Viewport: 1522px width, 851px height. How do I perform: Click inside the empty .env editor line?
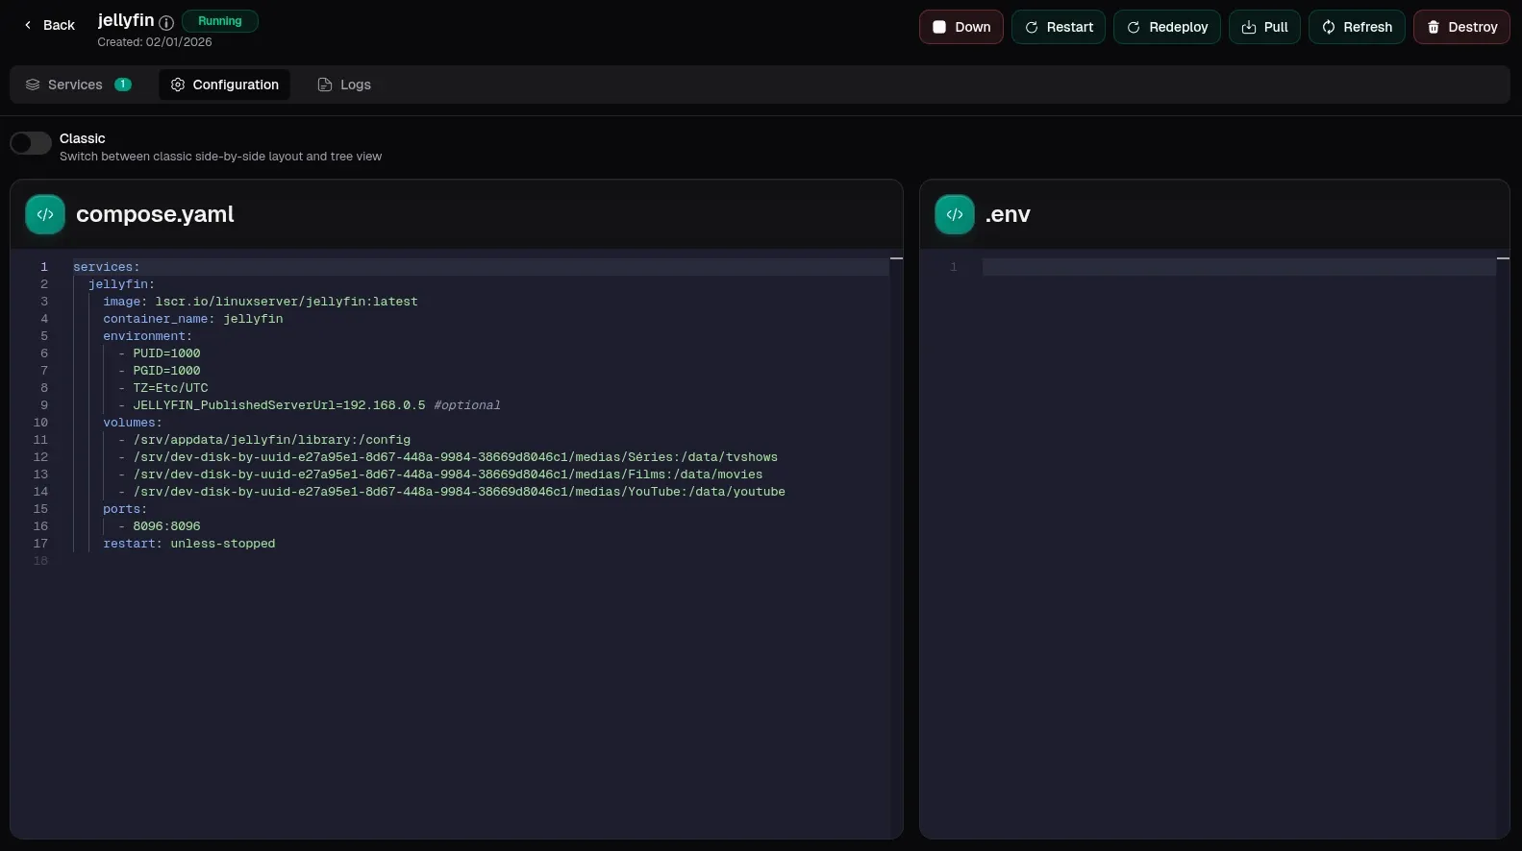(1238, 267)
